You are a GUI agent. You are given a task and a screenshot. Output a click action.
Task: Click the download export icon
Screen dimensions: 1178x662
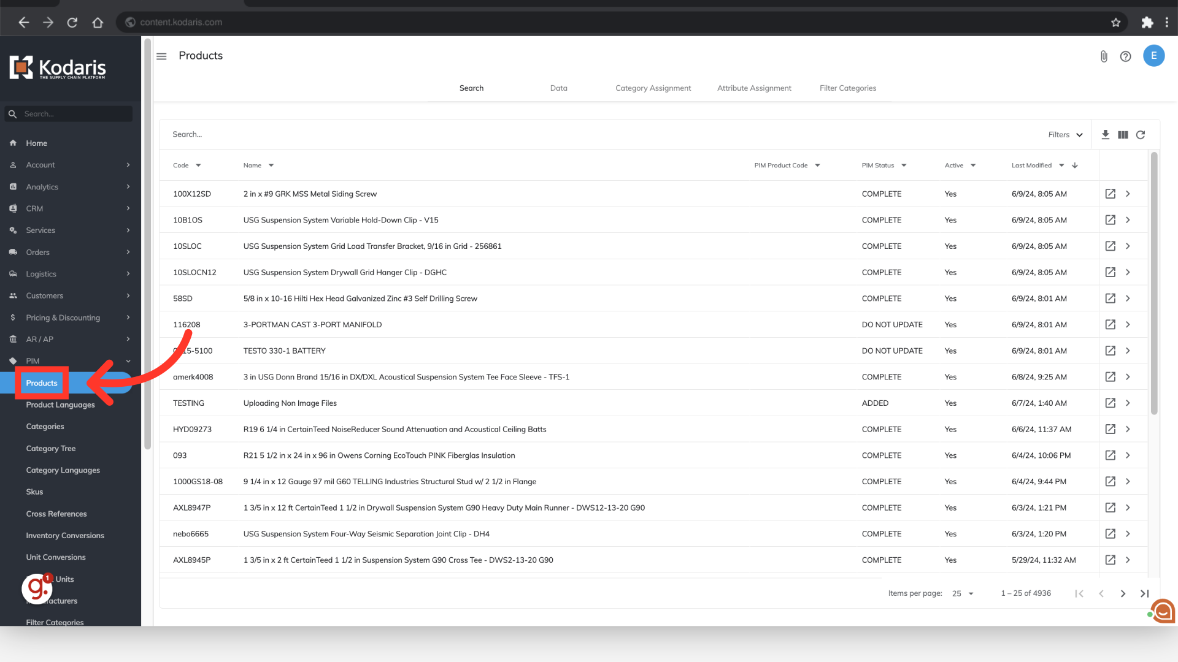tap(1105, 135)
